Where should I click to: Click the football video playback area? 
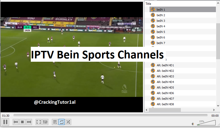click(x=71, y=57)
